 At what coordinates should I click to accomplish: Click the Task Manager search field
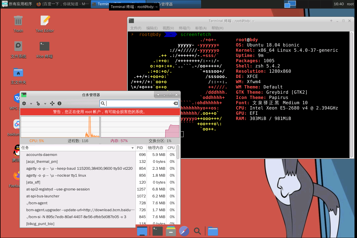(139, 103)
